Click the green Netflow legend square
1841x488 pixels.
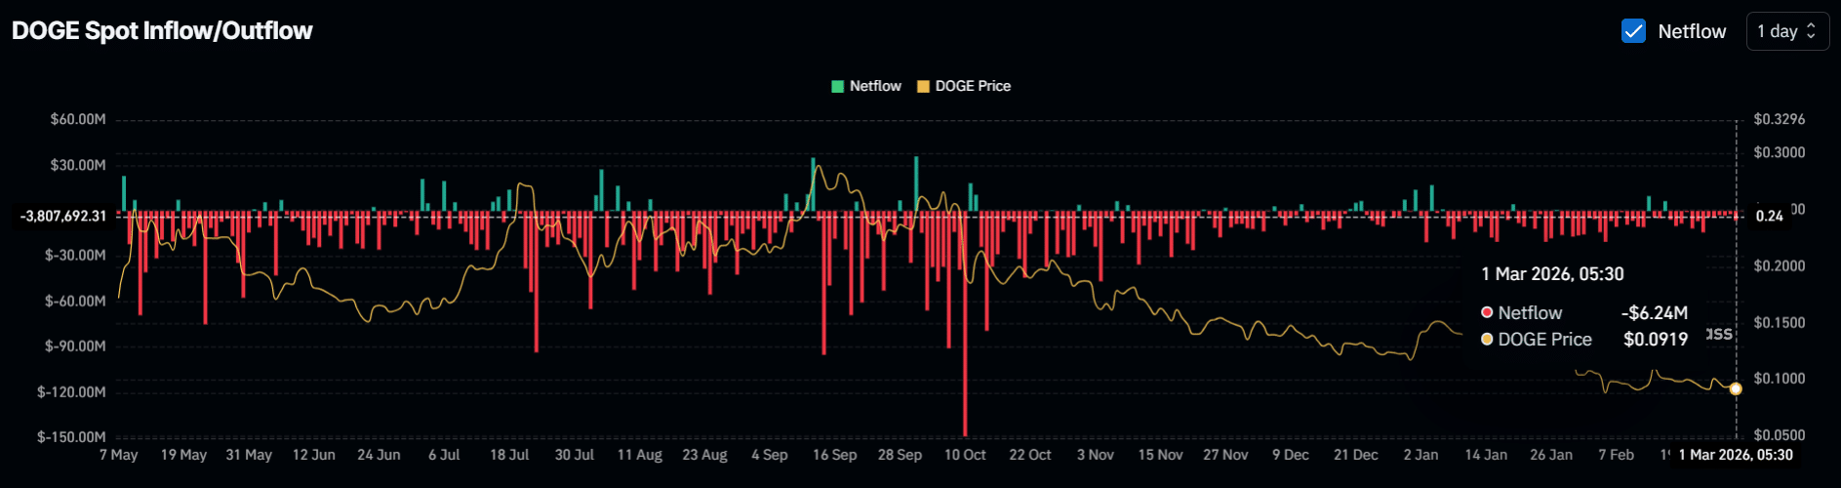tap(837, 86)
